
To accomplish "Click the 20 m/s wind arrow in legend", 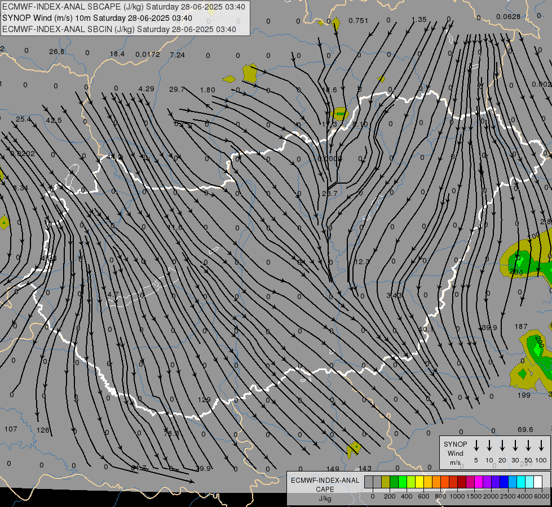I will (x=502, y=446).
